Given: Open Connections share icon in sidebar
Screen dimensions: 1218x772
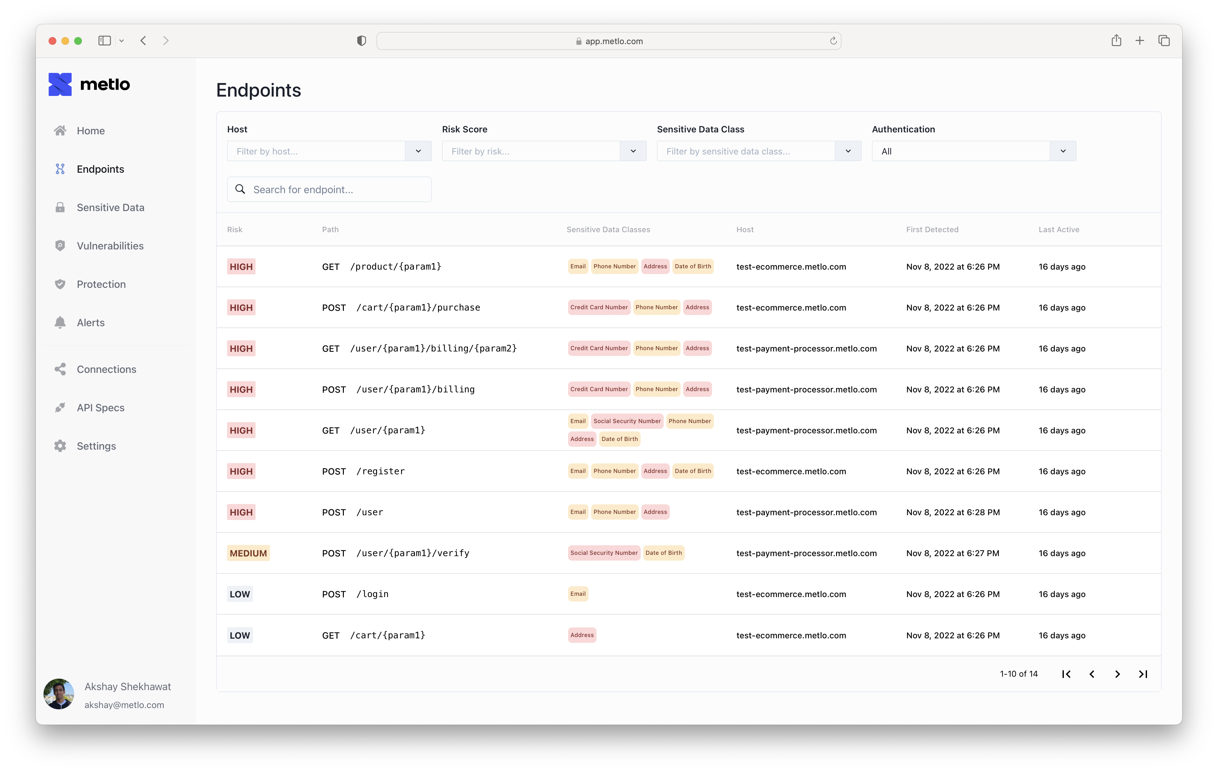Looking at the screenshot, I should click(x=60, y=369).
